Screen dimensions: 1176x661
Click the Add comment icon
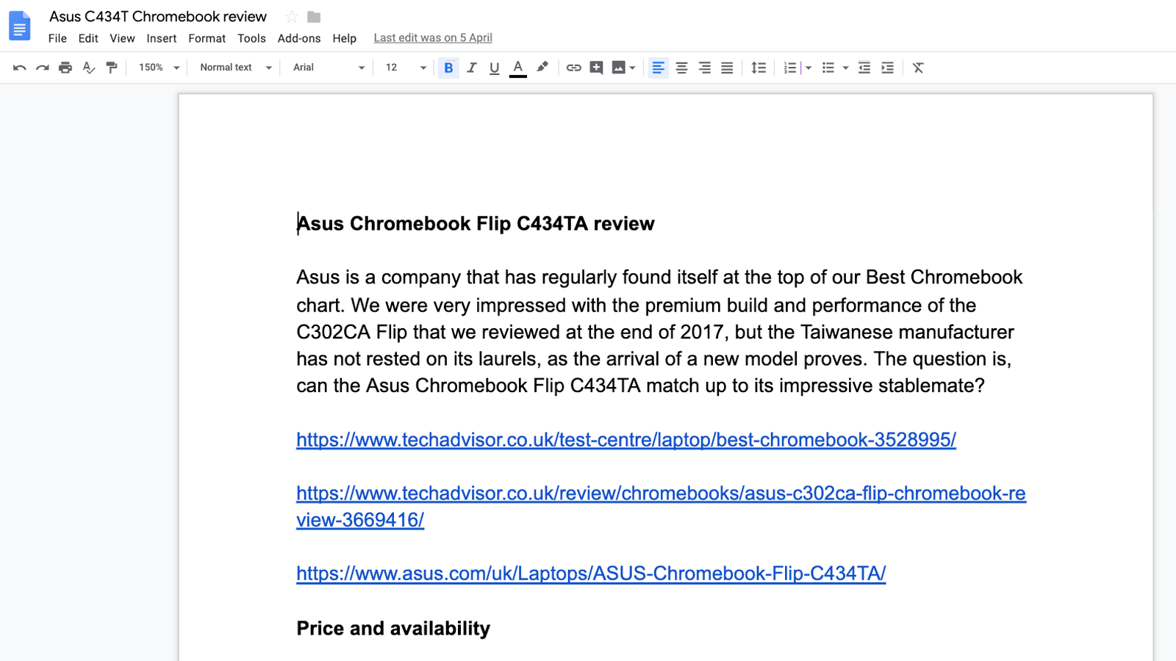coord(597,68)
